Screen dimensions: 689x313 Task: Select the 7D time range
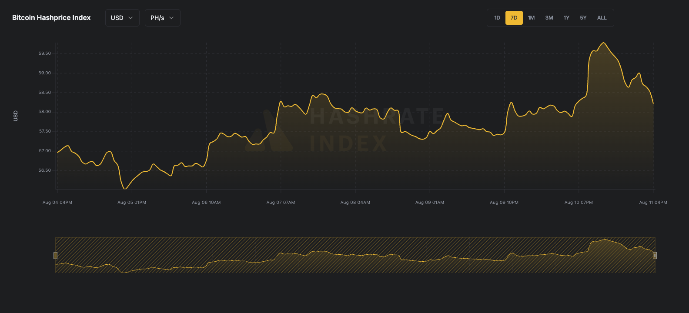point(514,18)
